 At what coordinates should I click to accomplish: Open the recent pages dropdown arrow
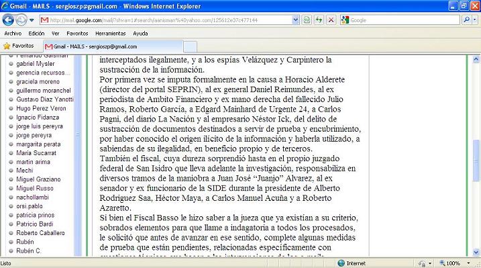tap(32, 21)
